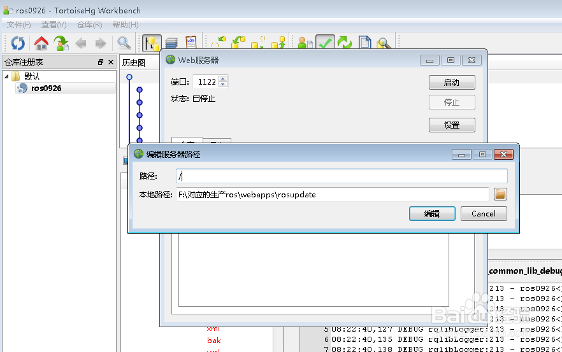Screen dimensions: 562x352
Task: Click Cancel in the edit path dialog
Action: coord(484,213)
